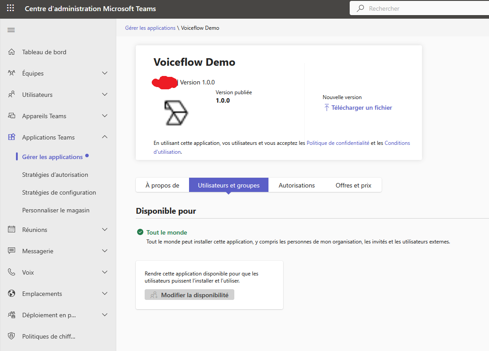Click the Utilisateurs sidebar icon
Viewport: 489px width, 351px height.
[12, 94]
